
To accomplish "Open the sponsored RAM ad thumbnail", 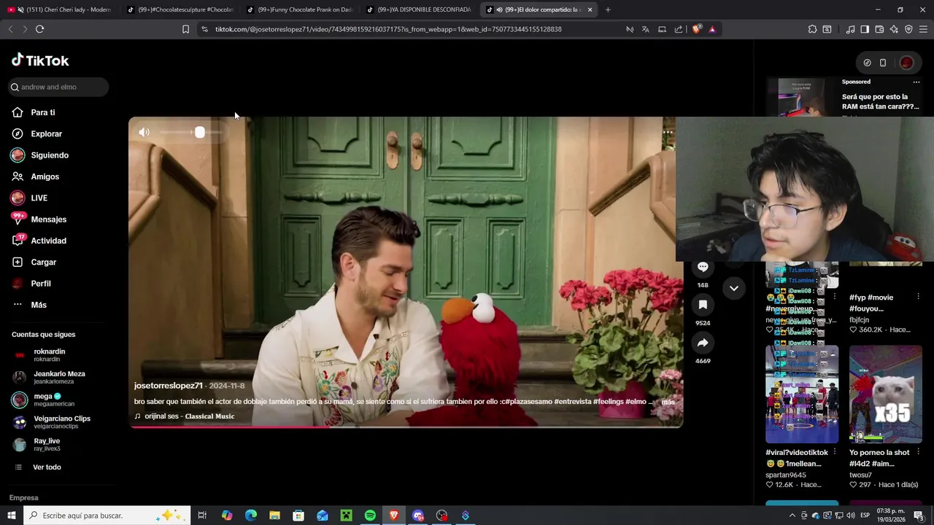I will coord(801,96).
